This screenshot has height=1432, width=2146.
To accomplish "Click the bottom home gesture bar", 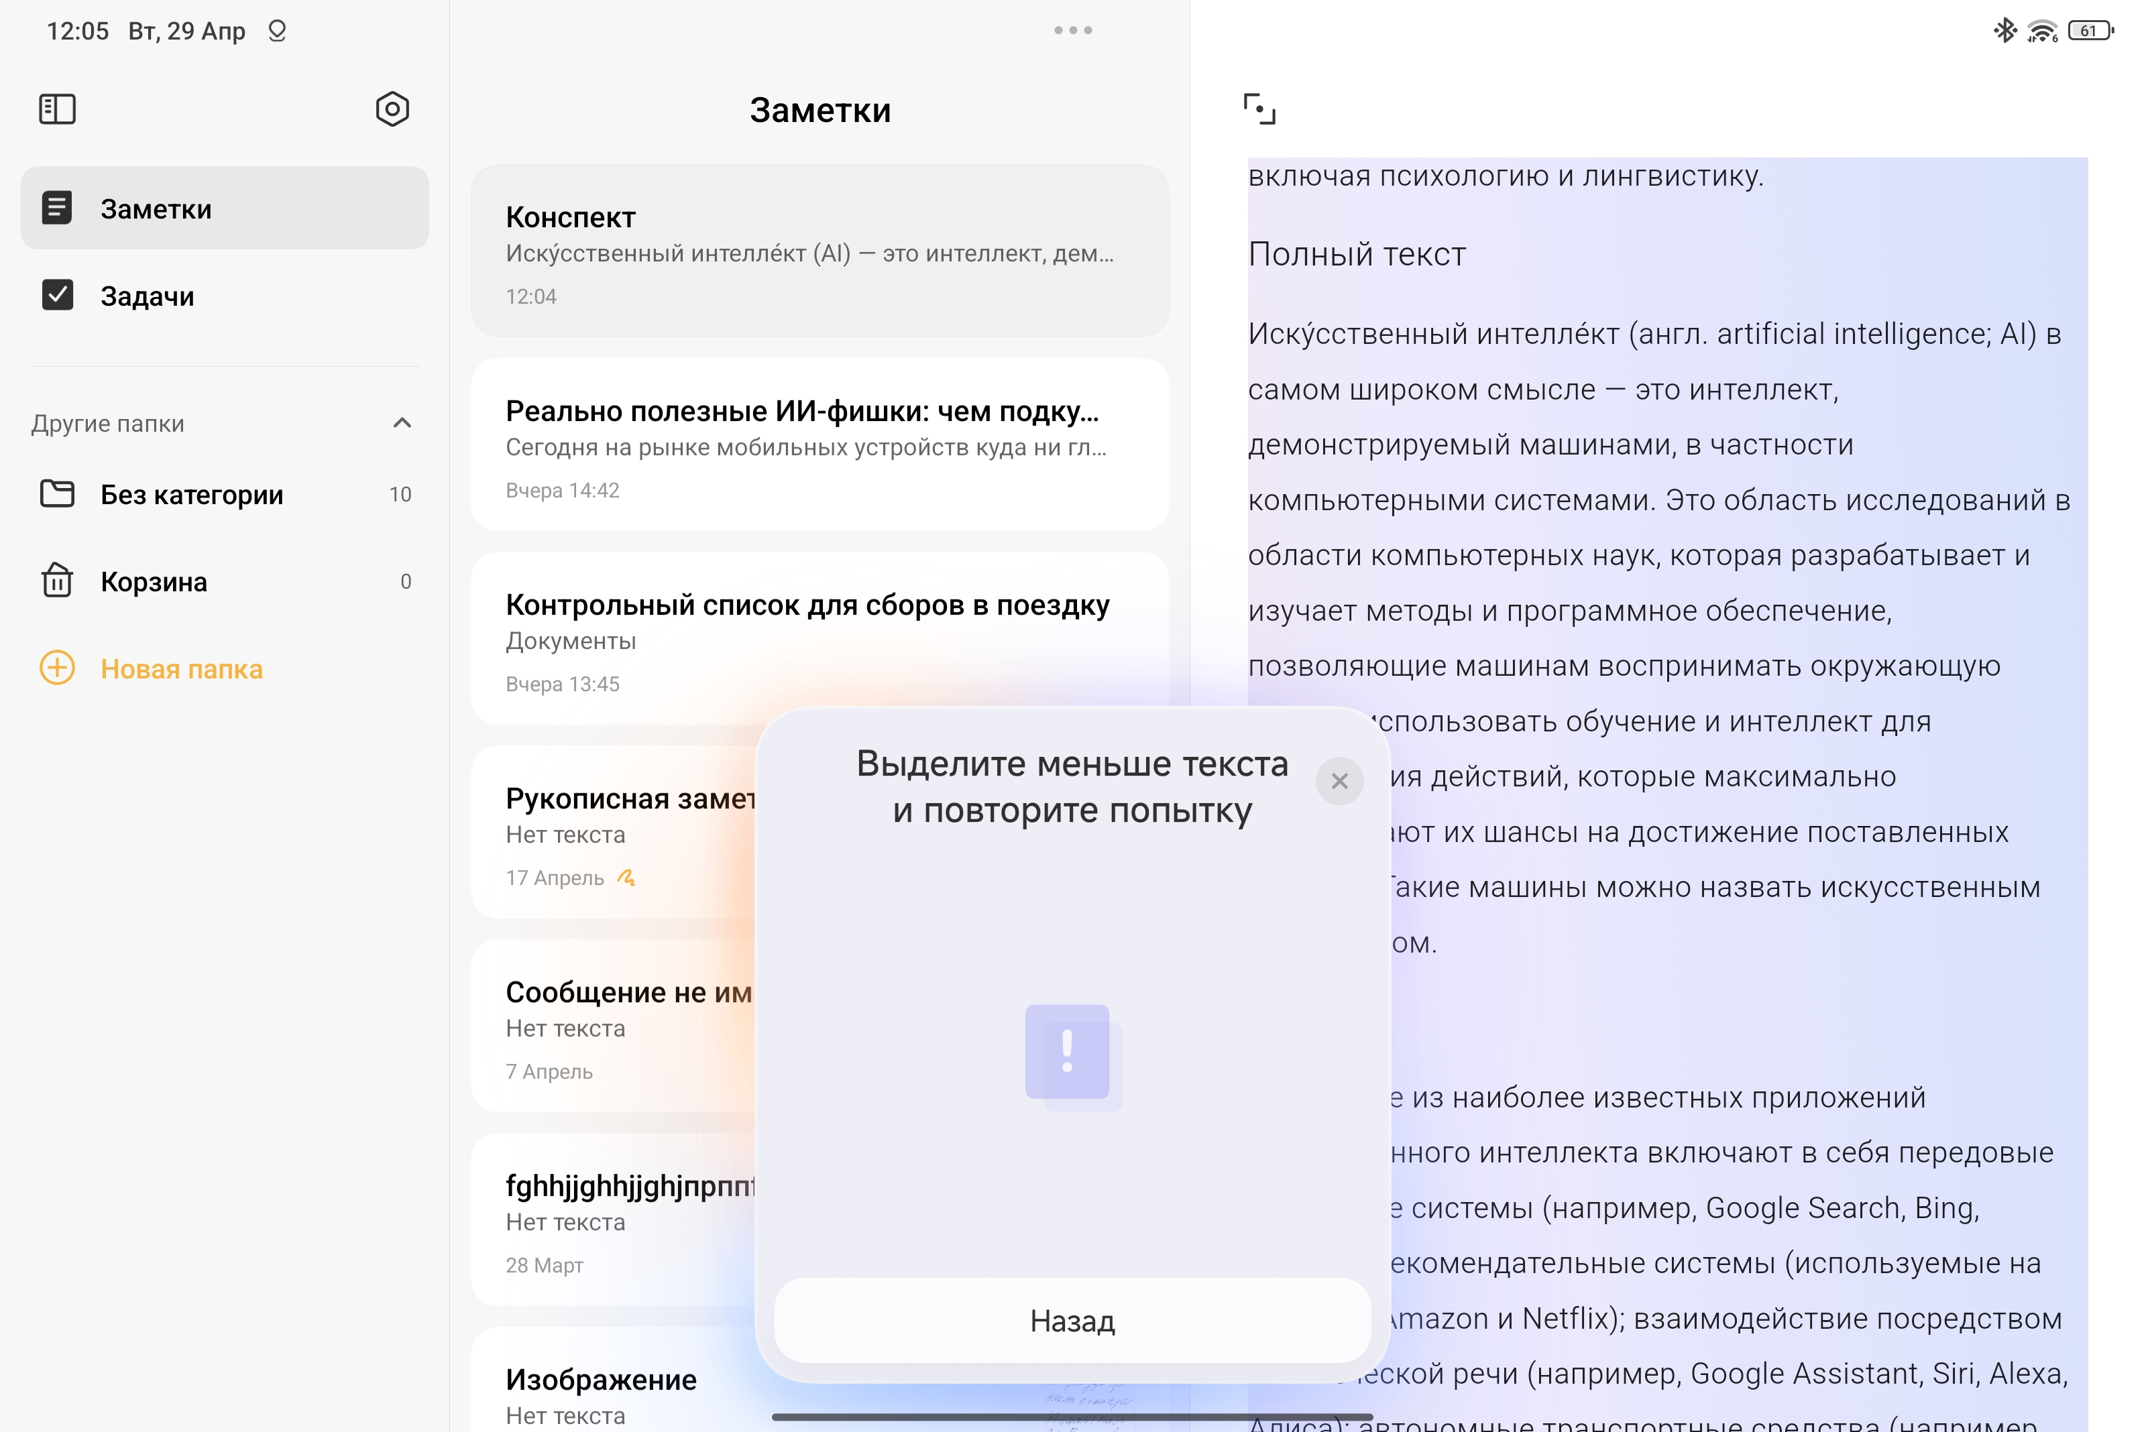I will (1072, 1417).
